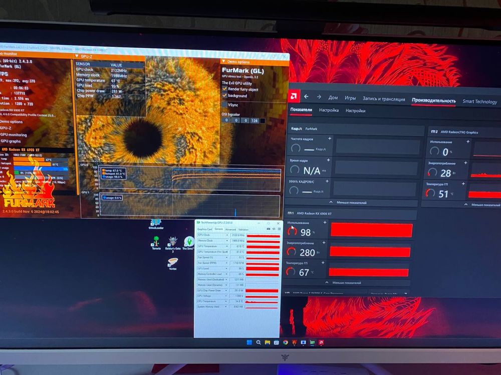Click the Vortex desktop shortcut

coord(172,264)
